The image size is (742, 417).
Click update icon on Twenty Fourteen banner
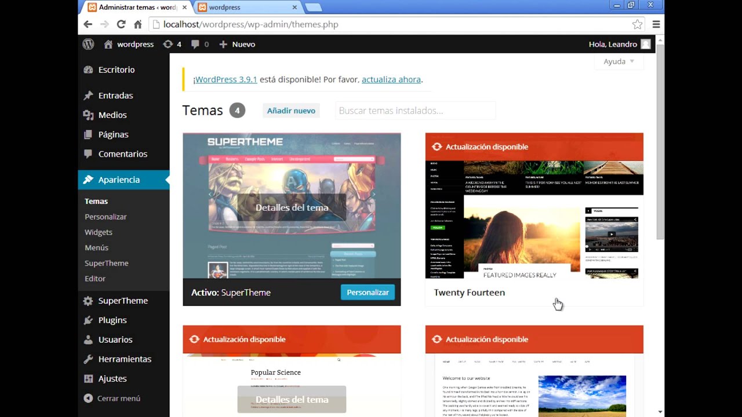[x=437, y=147]
